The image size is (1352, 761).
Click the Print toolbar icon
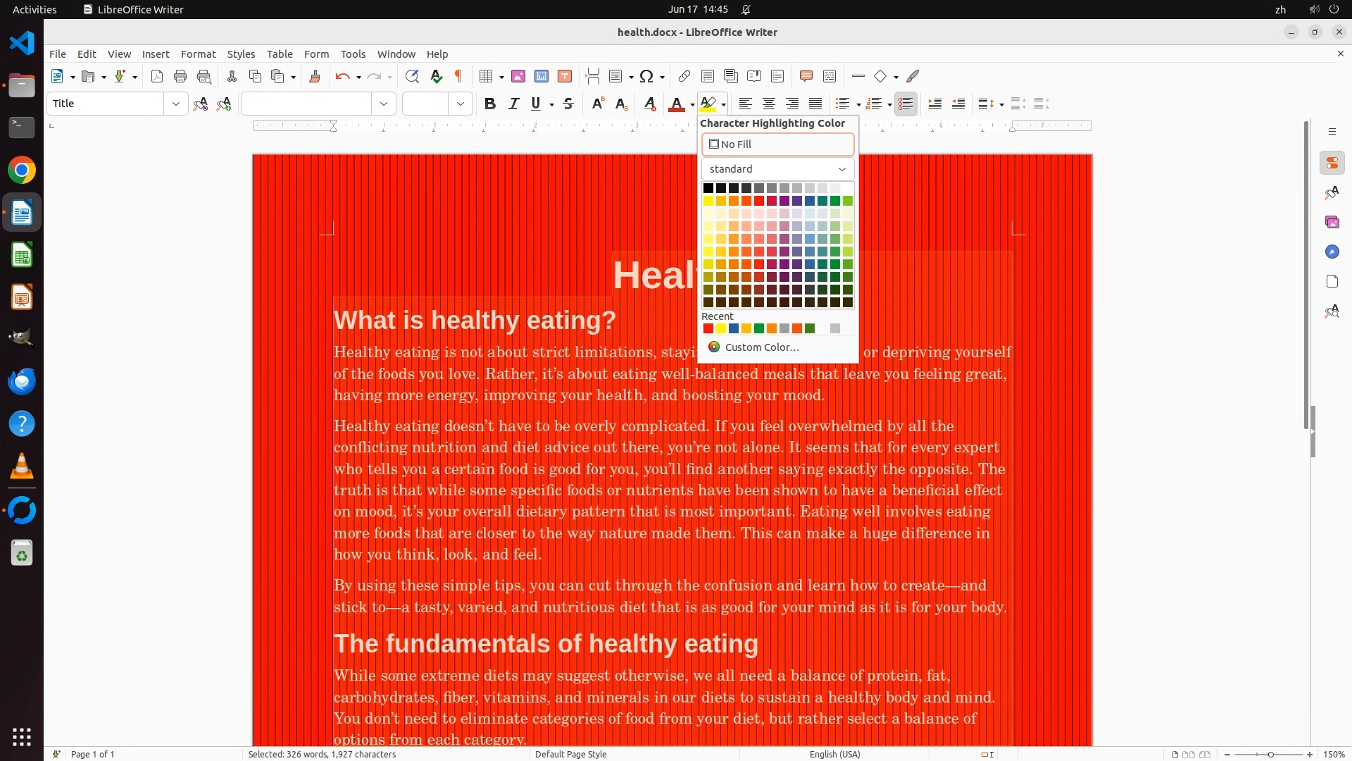coord(180,77)
